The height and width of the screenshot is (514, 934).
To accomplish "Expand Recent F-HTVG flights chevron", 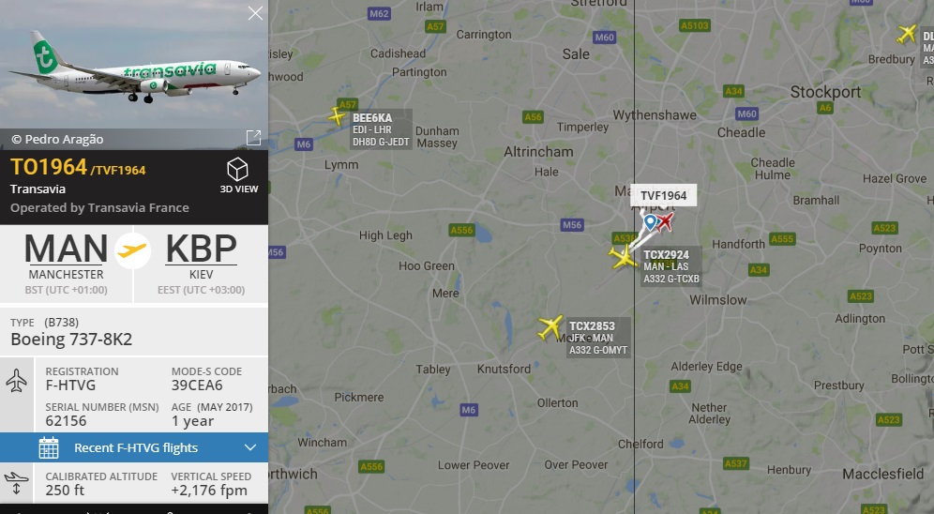I will (x=250, y=447).
